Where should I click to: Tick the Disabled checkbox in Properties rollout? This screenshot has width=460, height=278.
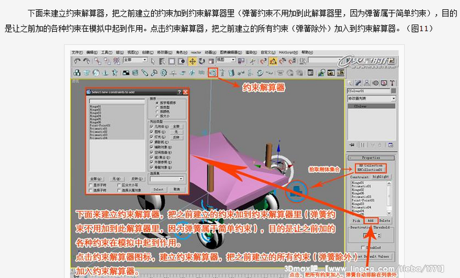363,247
